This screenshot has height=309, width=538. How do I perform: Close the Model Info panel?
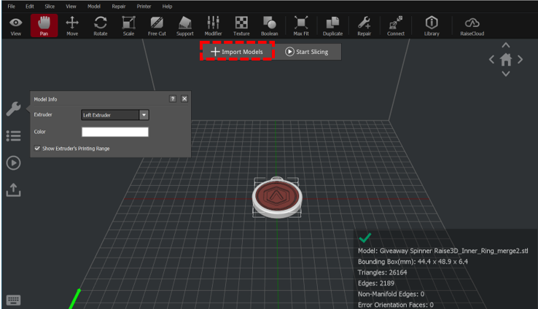184,98
